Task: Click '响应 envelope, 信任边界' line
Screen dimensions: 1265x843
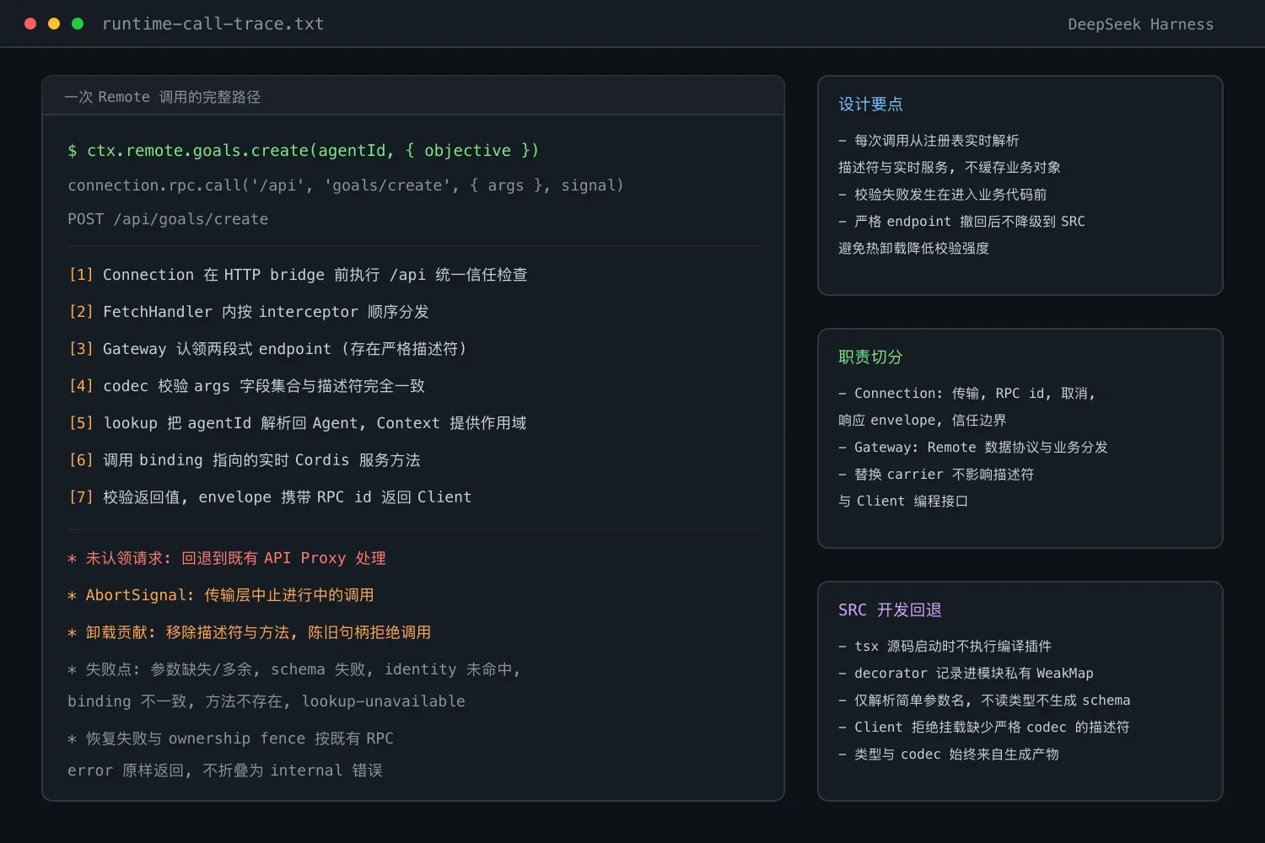Action: [922, 421]
